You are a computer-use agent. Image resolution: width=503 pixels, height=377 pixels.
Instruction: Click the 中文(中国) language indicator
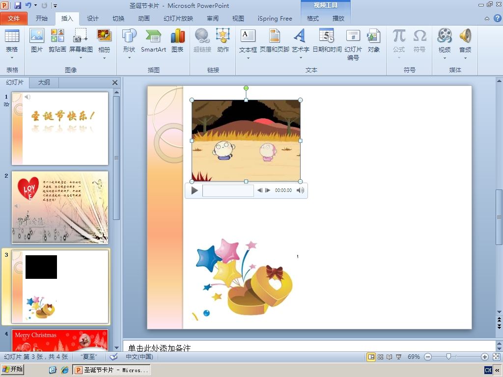coord(139,357)
